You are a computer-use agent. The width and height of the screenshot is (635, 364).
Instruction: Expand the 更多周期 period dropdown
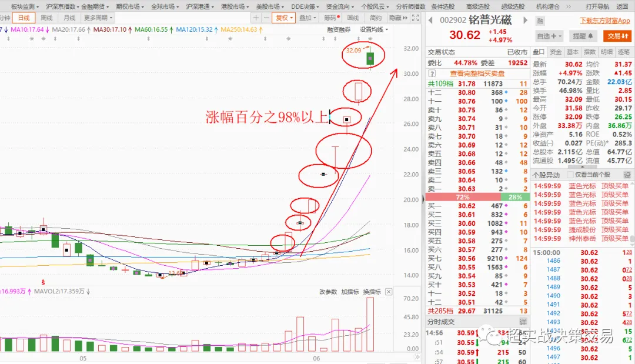96,18
